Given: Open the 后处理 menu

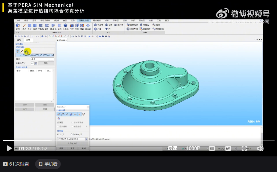Looking at the screenshot, I should click(x=142, y=21).
